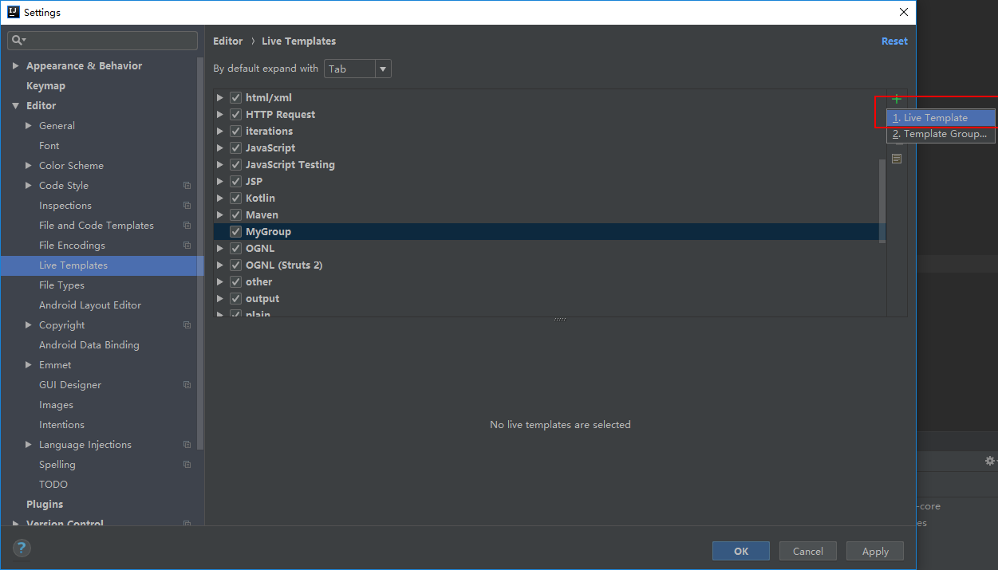This screenshot has width=998, height=570.
Task: Click the IntelliJ logo in the Settings title bar
Action: coord(13,12)
